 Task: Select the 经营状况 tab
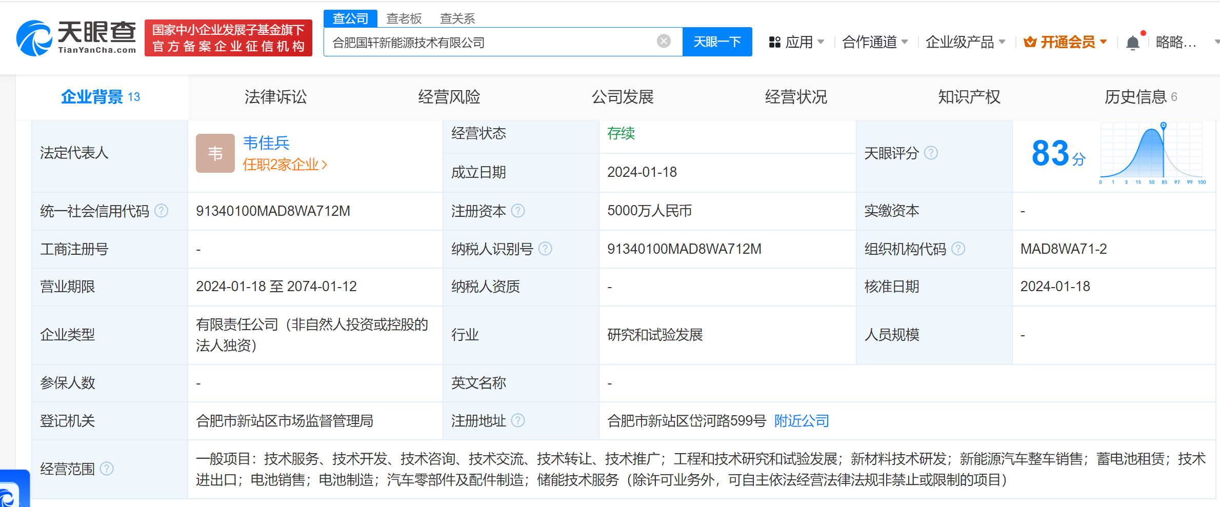(x=796, y=97)
